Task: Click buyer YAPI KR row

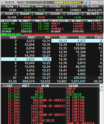Action: 26,24
